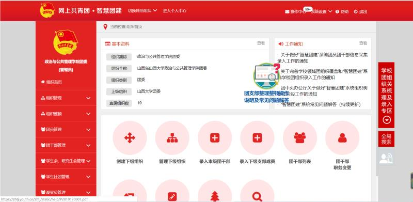Expand 学生会、研究生会管理 sidebar section
The height and width of the screenshot is (202, 413).
point(66,161)
